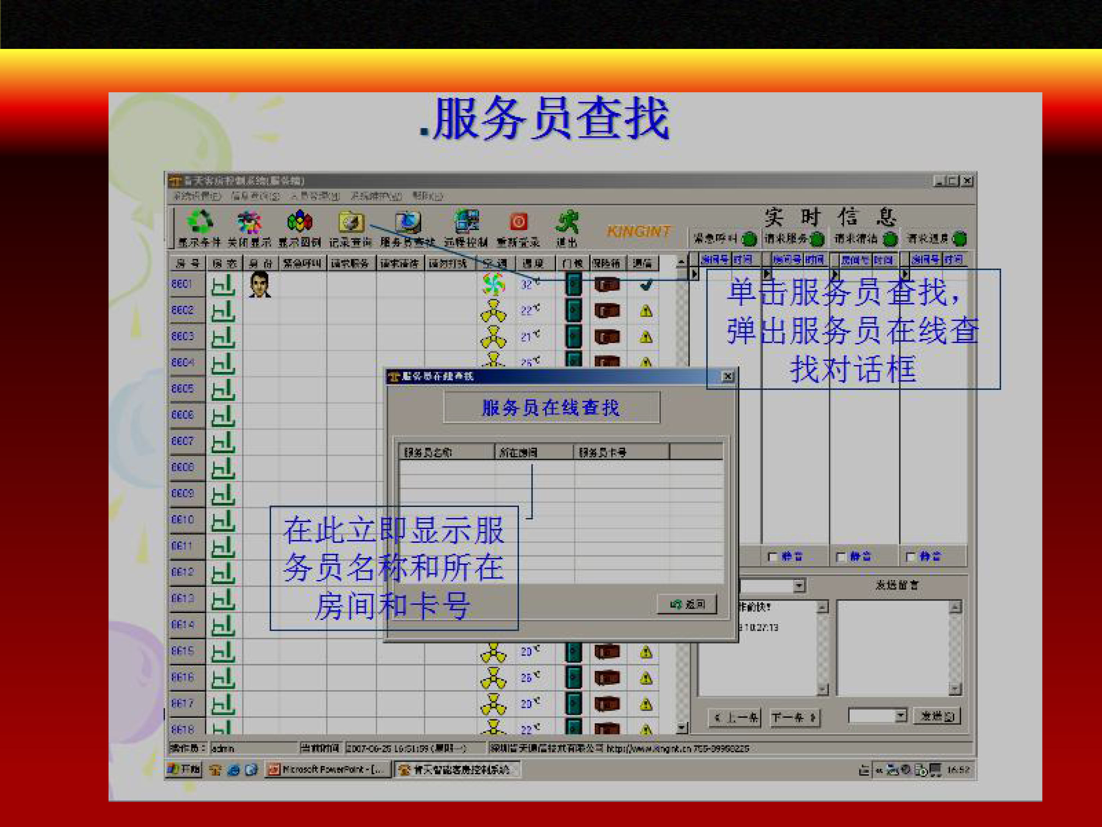Click the 服务员卡号 column header in dialog
Viewport: 1102px width, 827px height.
point(622,452)
